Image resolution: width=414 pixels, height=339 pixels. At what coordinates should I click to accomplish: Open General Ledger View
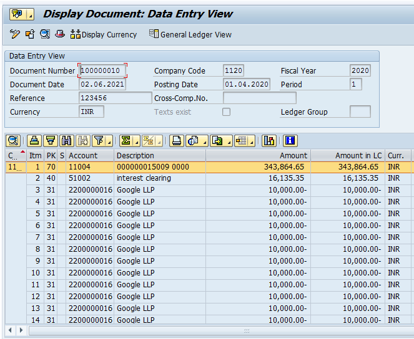190,34
